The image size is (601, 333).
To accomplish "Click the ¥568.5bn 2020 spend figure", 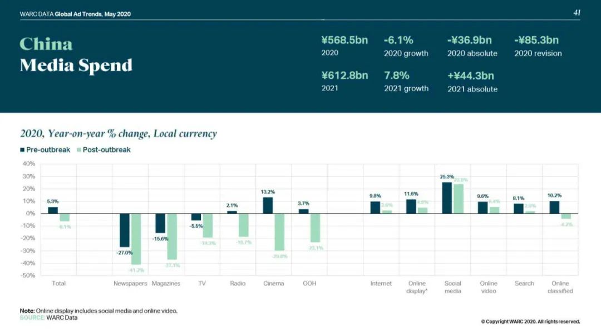I will point(344,41).
